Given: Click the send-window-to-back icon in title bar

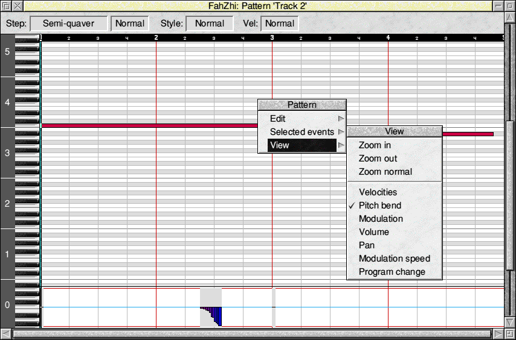Looking at the screenshot, I should 5,5.
